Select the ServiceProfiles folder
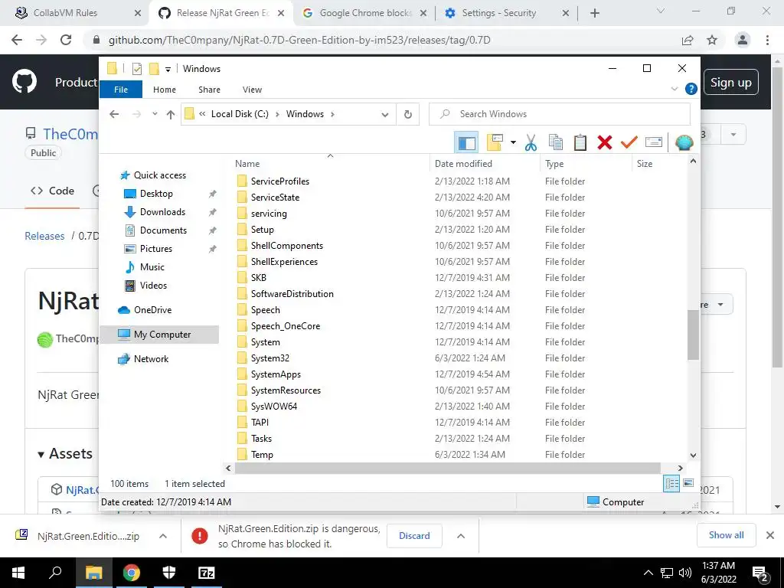784x588 pixels. tap(280, 181)
